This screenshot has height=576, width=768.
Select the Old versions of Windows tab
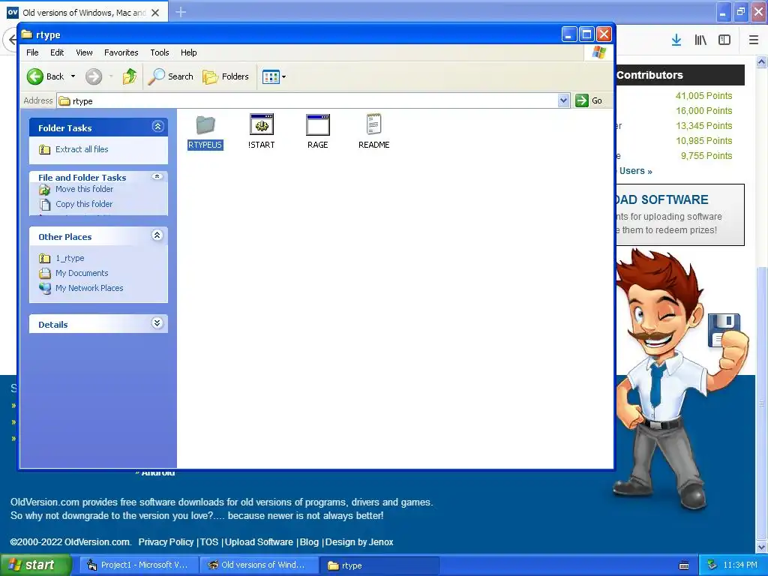point(83,12)
